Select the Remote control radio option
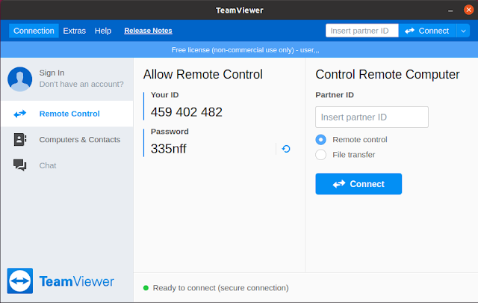 320,140
